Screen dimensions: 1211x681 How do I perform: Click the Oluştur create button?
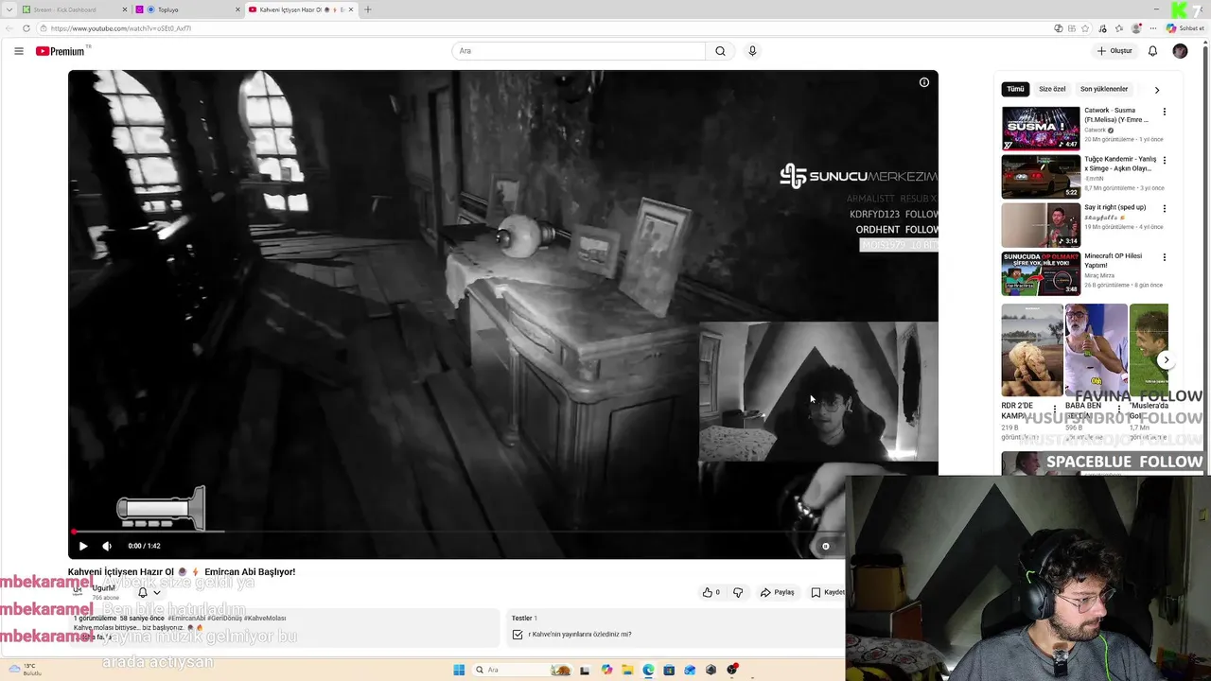[1114, 51]
